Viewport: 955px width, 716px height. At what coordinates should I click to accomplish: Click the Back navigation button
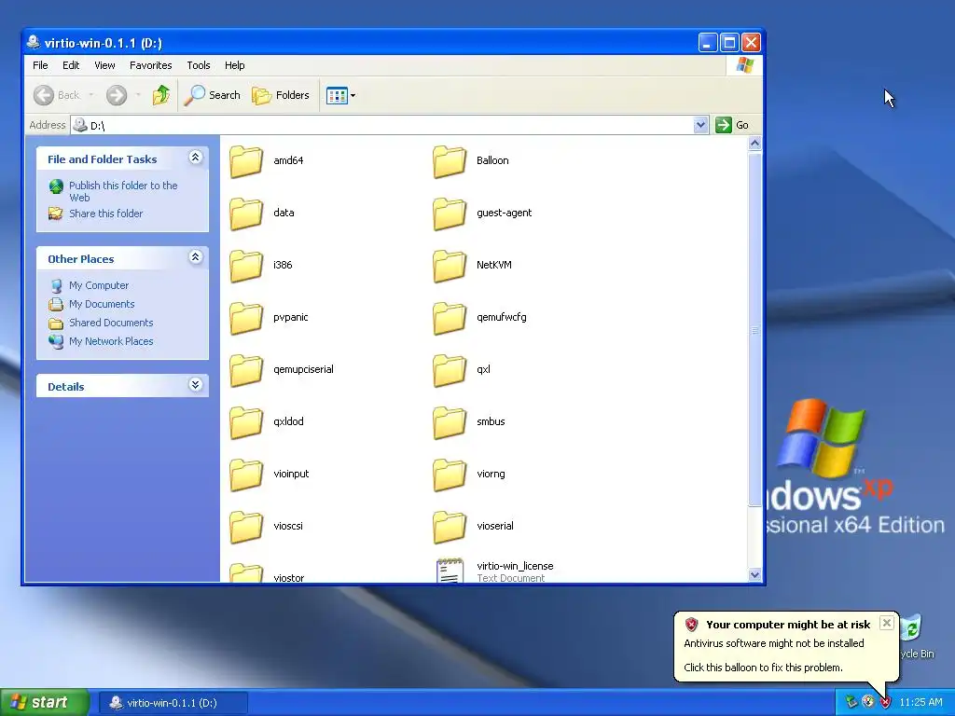coord(56,95)
